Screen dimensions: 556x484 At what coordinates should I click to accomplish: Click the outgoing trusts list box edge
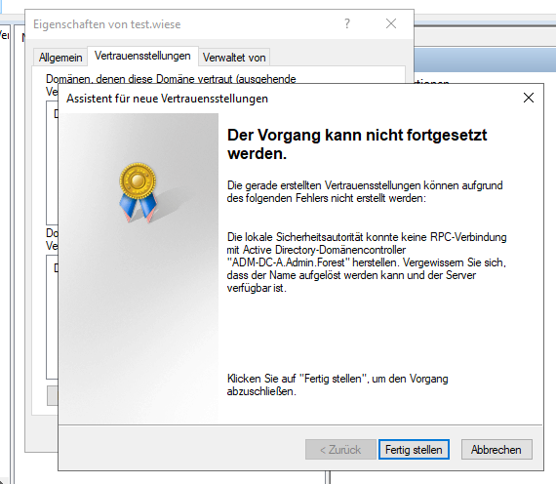(x=52, y=163)
